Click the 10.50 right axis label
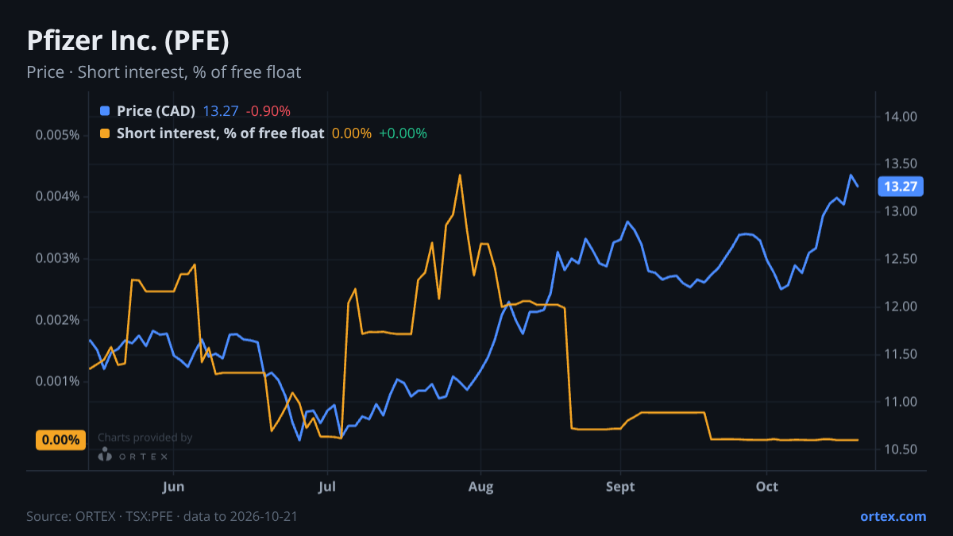Screen dimensions: 953x536 [900, 450]
